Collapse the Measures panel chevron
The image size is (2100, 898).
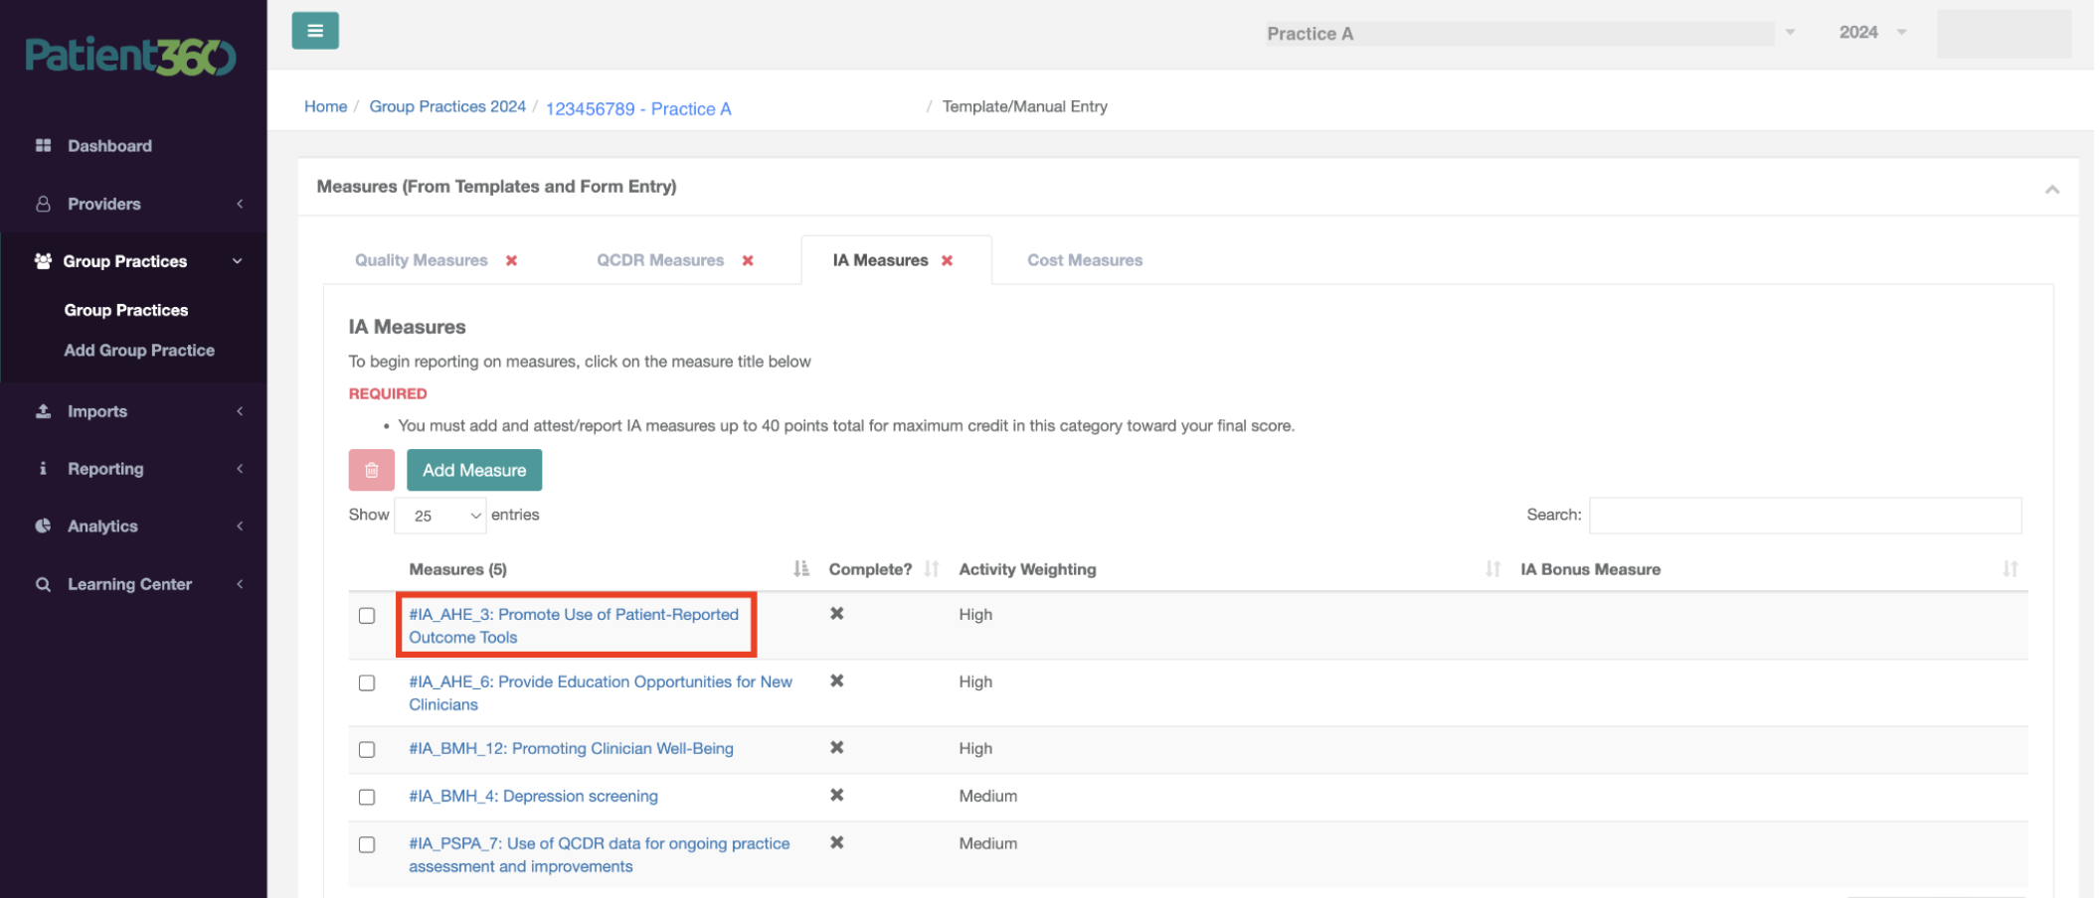pyautogui.click(x=2052, y=189)
